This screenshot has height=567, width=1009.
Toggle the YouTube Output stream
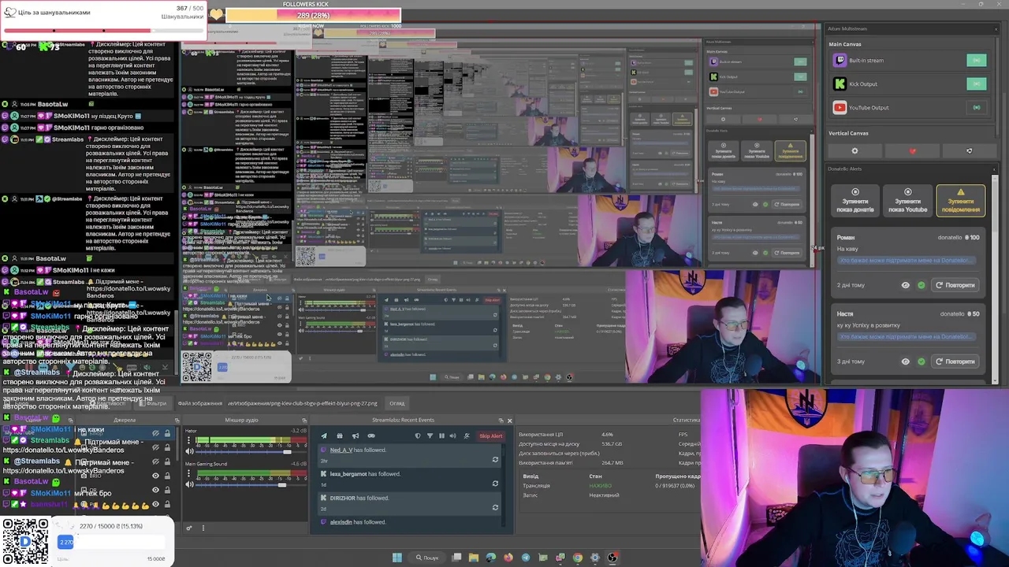coord(976,108)
